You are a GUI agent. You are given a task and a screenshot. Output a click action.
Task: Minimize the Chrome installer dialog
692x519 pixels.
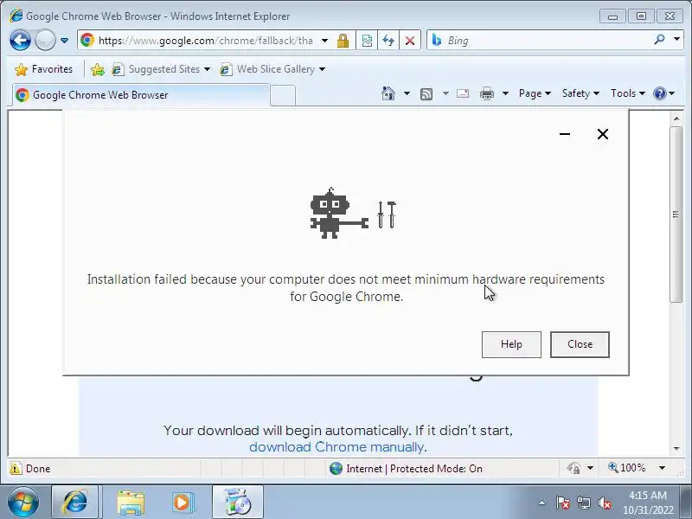click(x=565, y=134)
